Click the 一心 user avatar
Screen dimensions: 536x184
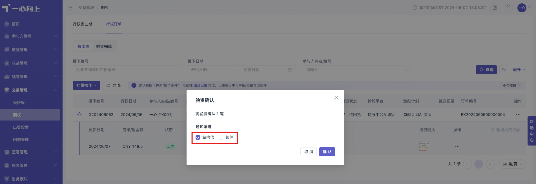pos(522,8)
